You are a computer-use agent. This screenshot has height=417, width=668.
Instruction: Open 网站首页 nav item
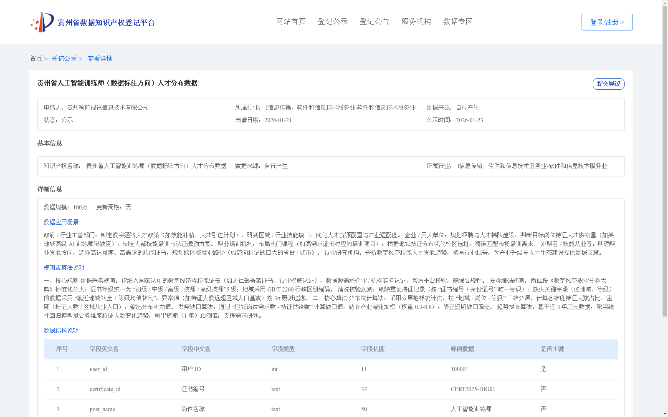coord(291,22)
